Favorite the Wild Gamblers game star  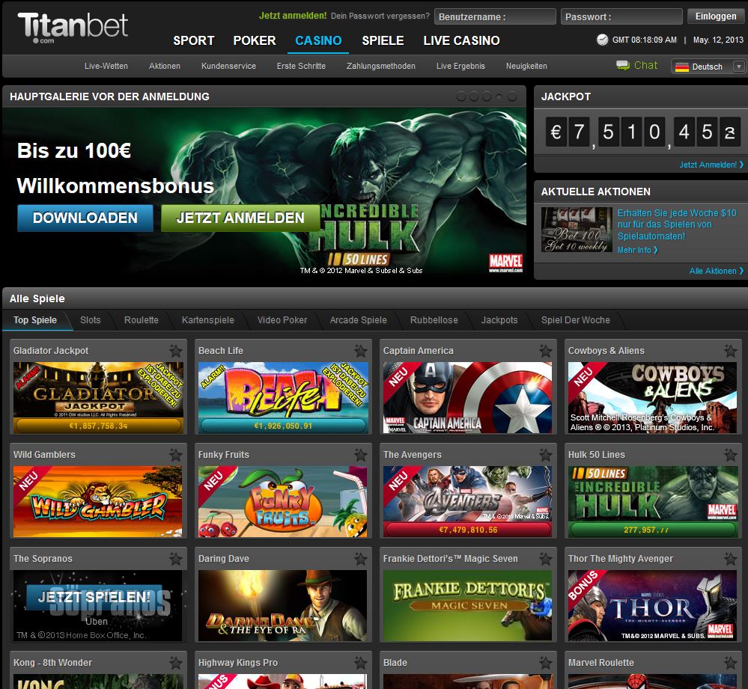click(175, 455)
